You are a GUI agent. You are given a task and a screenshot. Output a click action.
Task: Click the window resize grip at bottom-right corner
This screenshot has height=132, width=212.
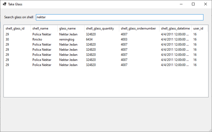210,130
